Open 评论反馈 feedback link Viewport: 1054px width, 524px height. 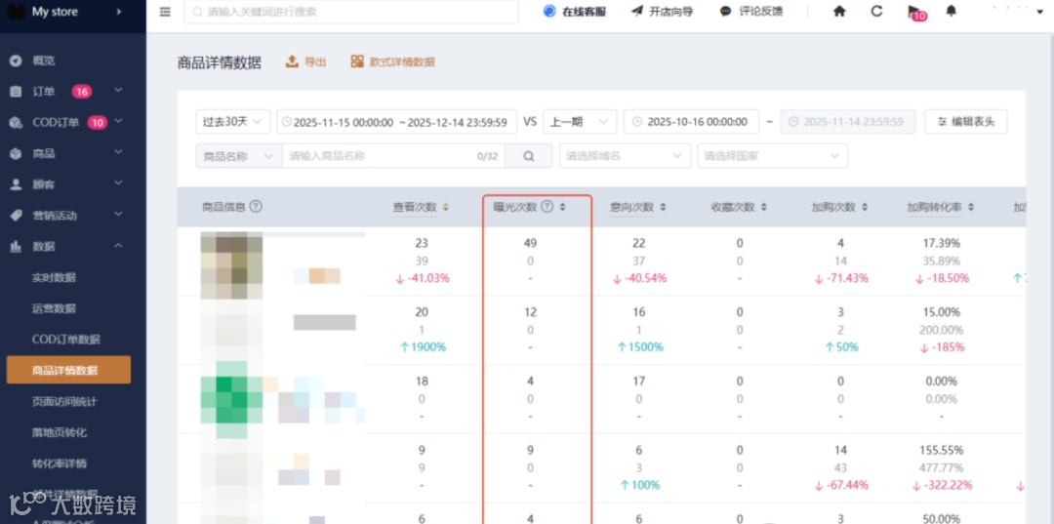(x=750, y=12)
